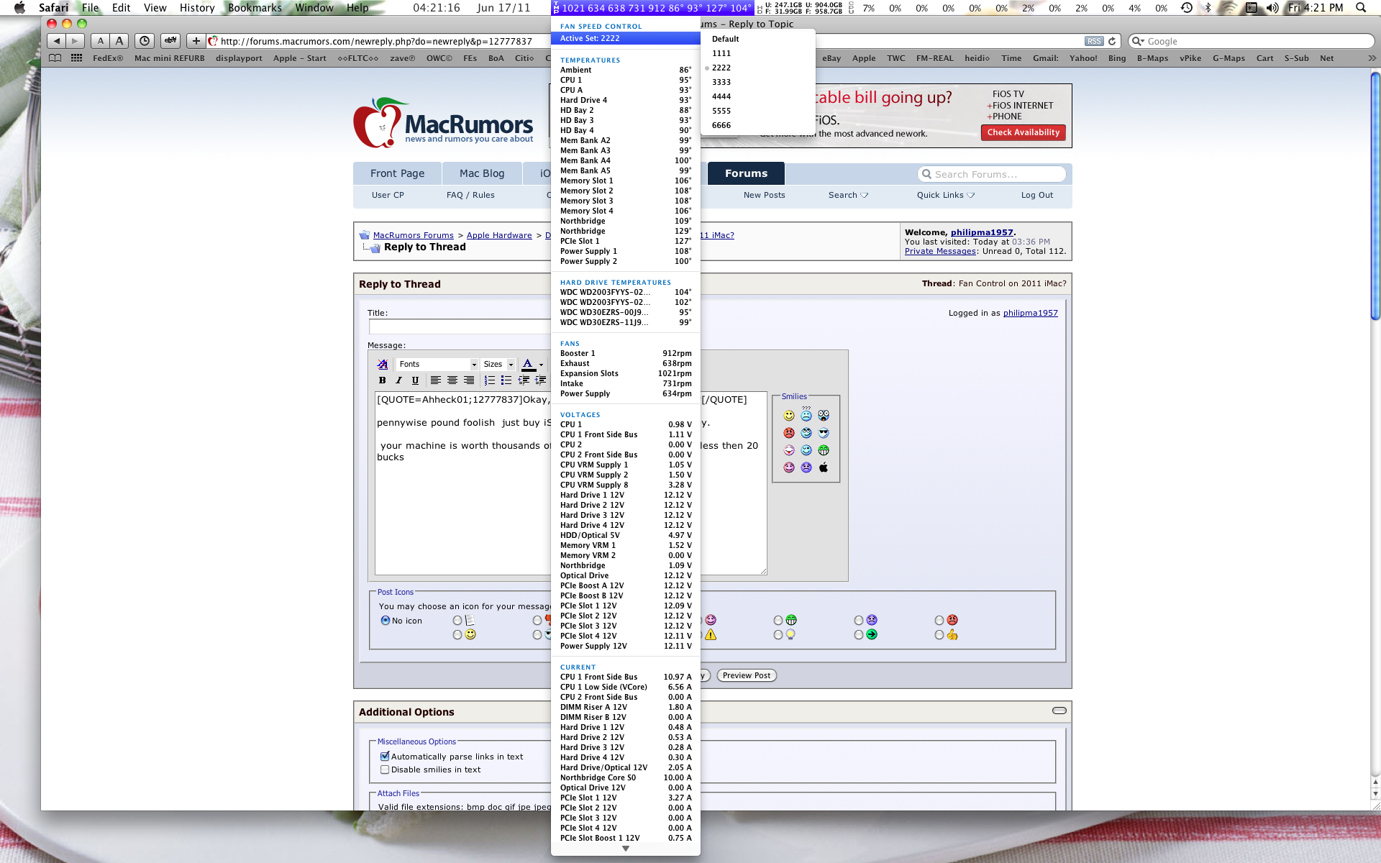Click the Preview Post button
This screenshot has width=1381, height=863.
point(747,675)
